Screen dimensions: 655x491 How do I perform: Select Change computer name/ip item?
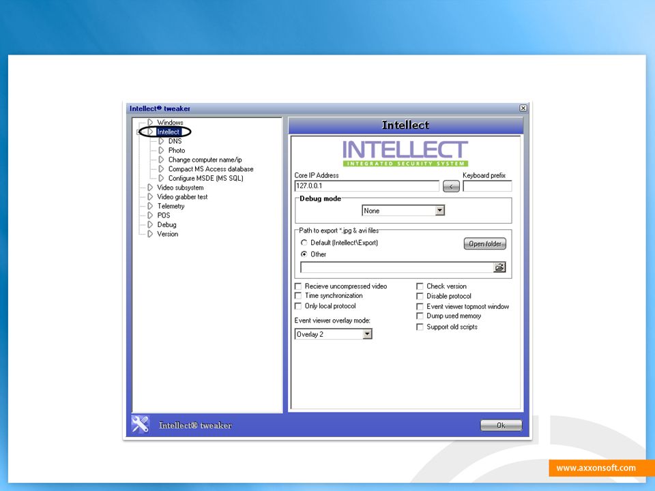[205, 160]
